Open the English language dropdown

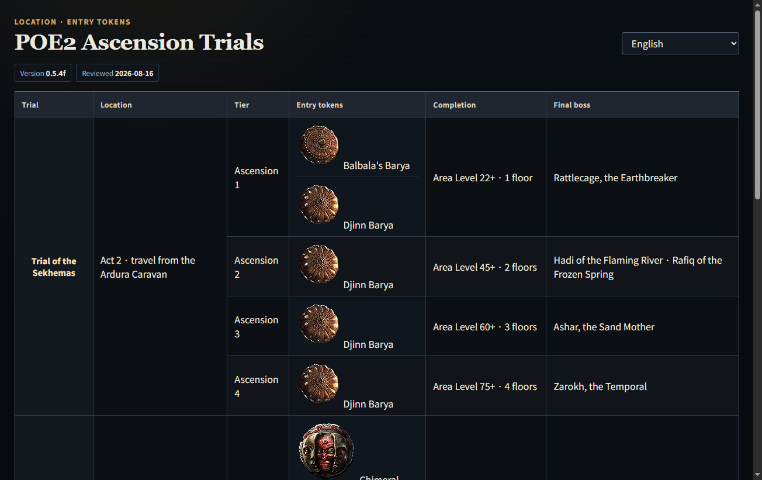tap(680, 43)
